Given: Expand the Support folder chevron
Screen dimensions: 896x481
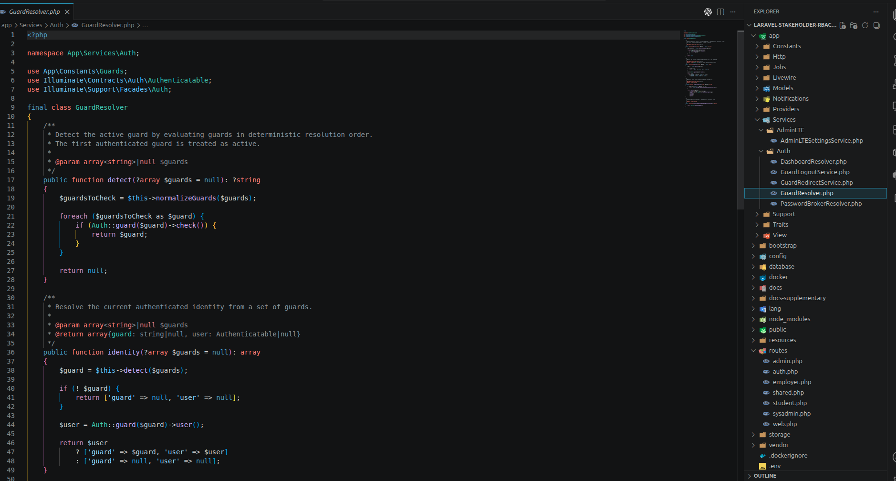Looking at the screenshot, I should (757, 214).
